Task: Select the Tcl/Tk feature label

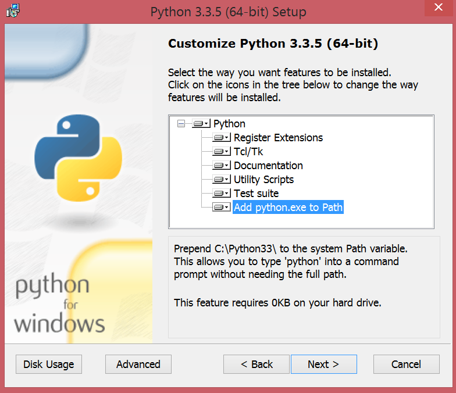Action: [x=248, y=152]
